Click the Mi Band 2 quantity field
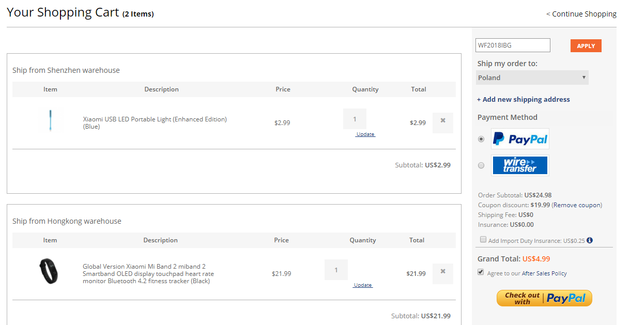 336,270
